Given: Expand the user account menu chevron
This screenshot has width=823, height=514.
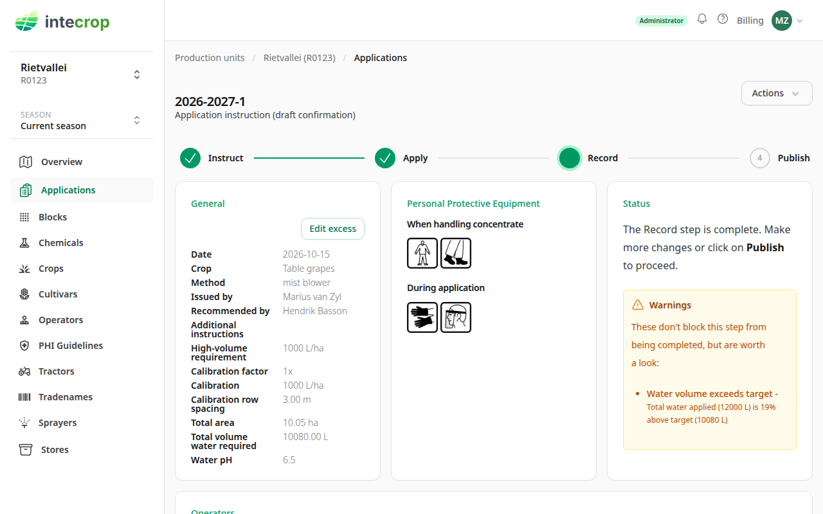Looking at the screenshot, I should point(800,21).
